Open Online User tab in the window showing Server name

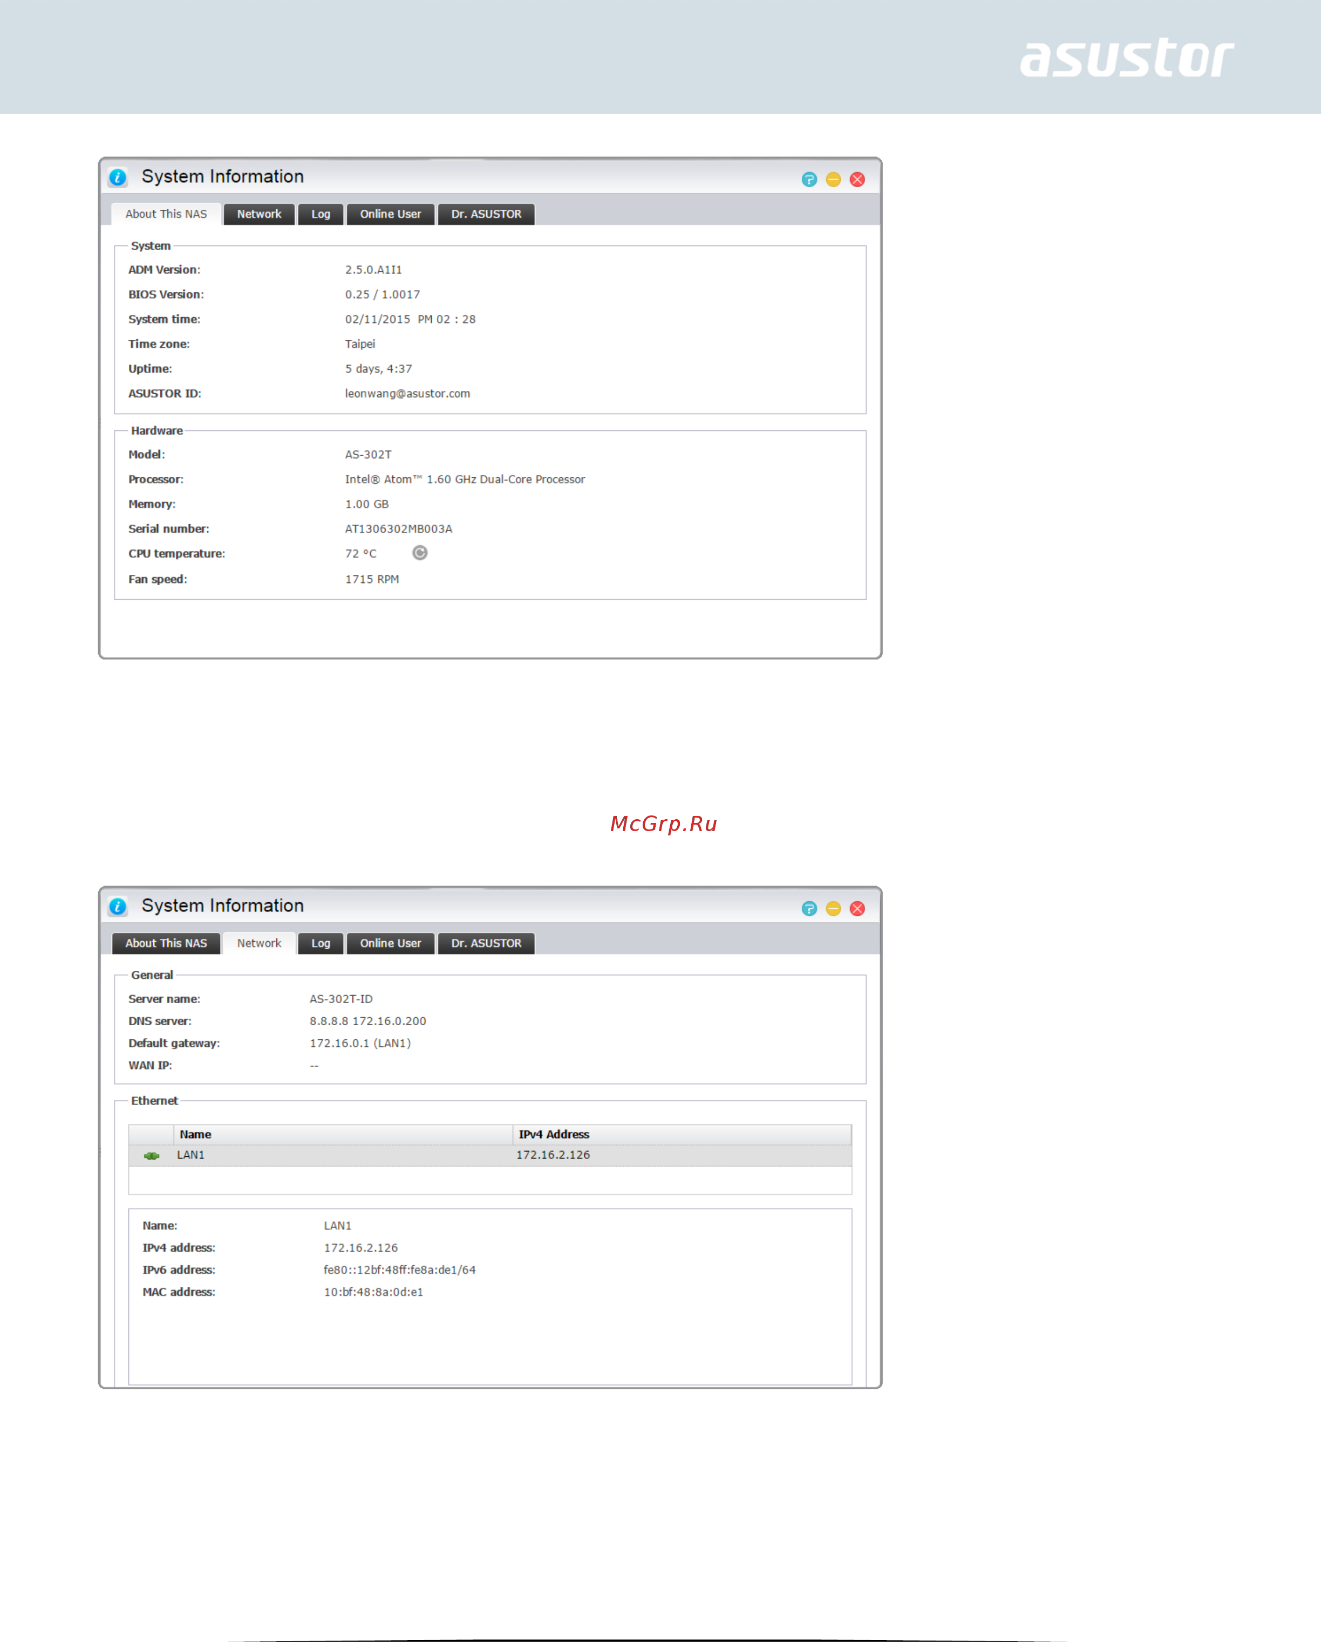click(x=390, y=944)
